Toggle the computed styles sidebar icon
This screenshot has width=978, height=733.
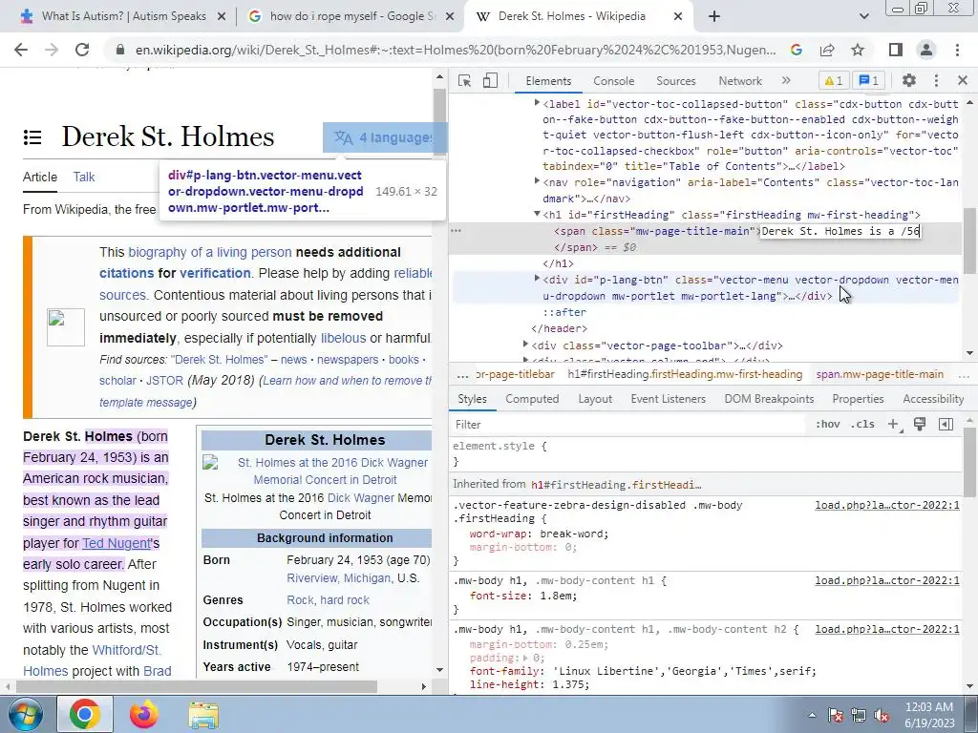click(x=946, y=425)
